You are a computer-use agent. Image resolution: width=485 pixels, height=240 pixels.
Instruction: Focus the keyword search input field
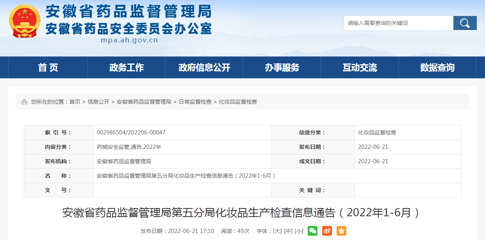[399, 23]
